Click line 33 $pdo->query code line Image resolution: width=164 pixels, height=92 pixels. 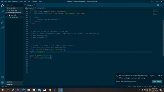point(38,52)
